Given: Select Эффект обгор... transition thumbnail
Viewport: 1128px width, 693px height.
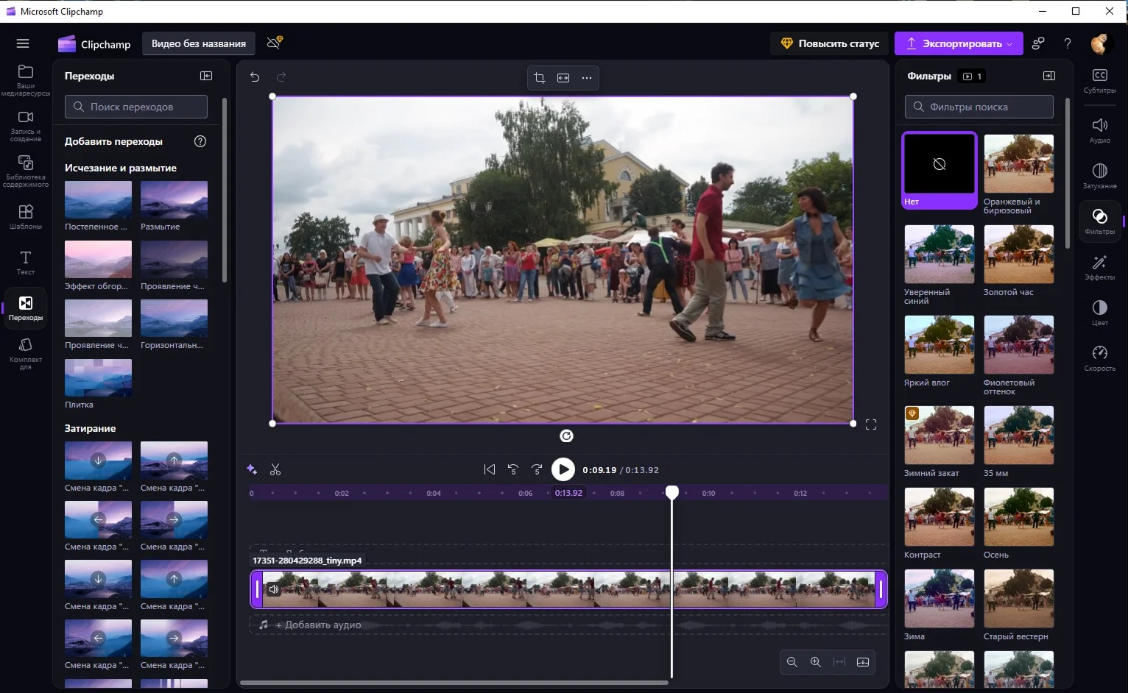Looking at the screenshot, I should [x=98, y=259].
